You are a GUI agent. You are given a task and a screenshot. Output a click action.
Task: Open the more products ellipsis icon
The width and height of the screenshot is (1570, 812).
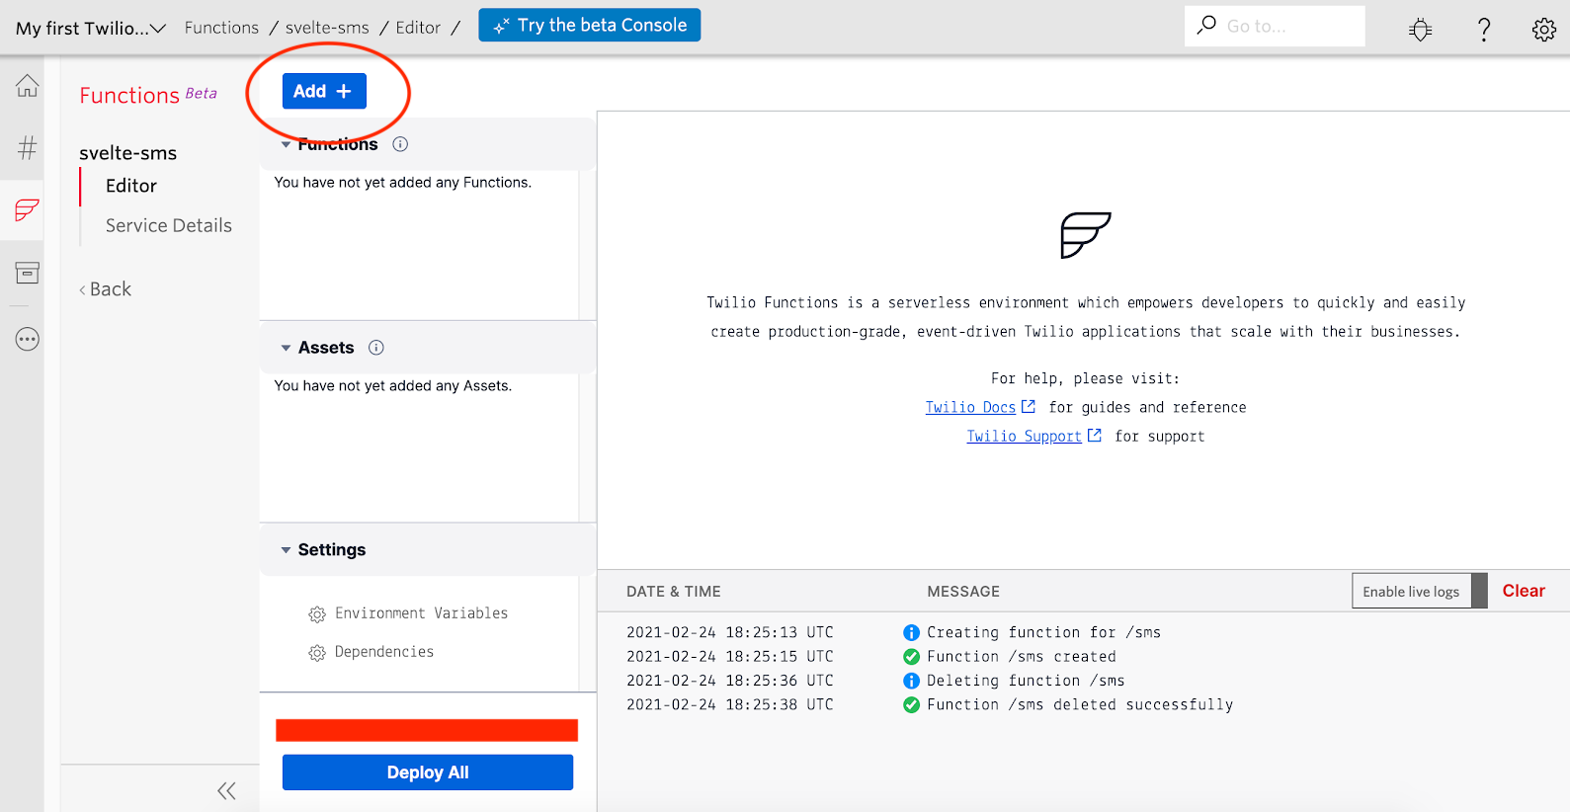click(x=27, y=340)
